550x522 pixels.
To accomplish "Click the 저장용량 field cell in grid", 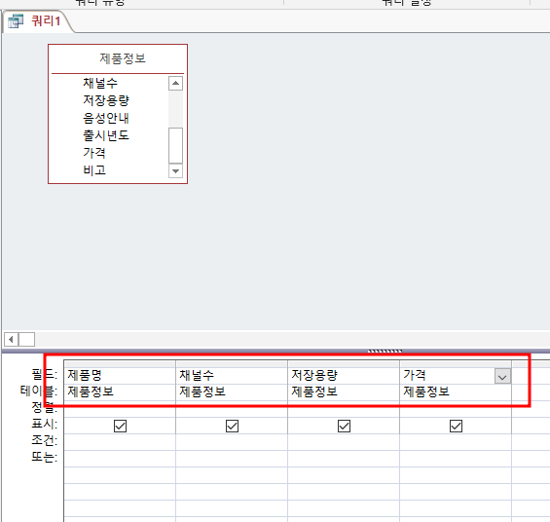I will (x=344, y=375).
